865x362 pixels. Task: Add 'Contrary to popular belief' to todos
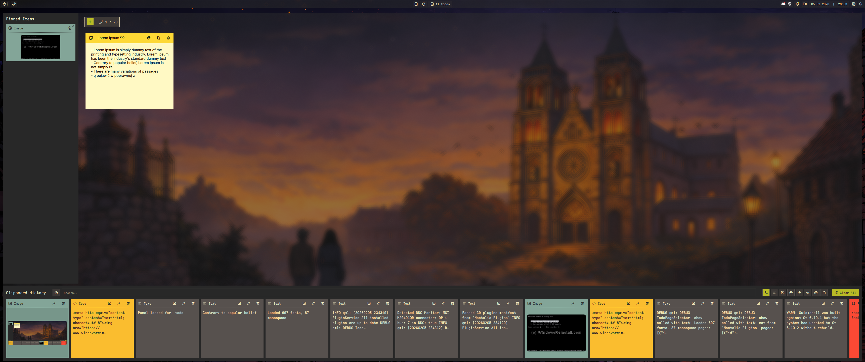239,303
